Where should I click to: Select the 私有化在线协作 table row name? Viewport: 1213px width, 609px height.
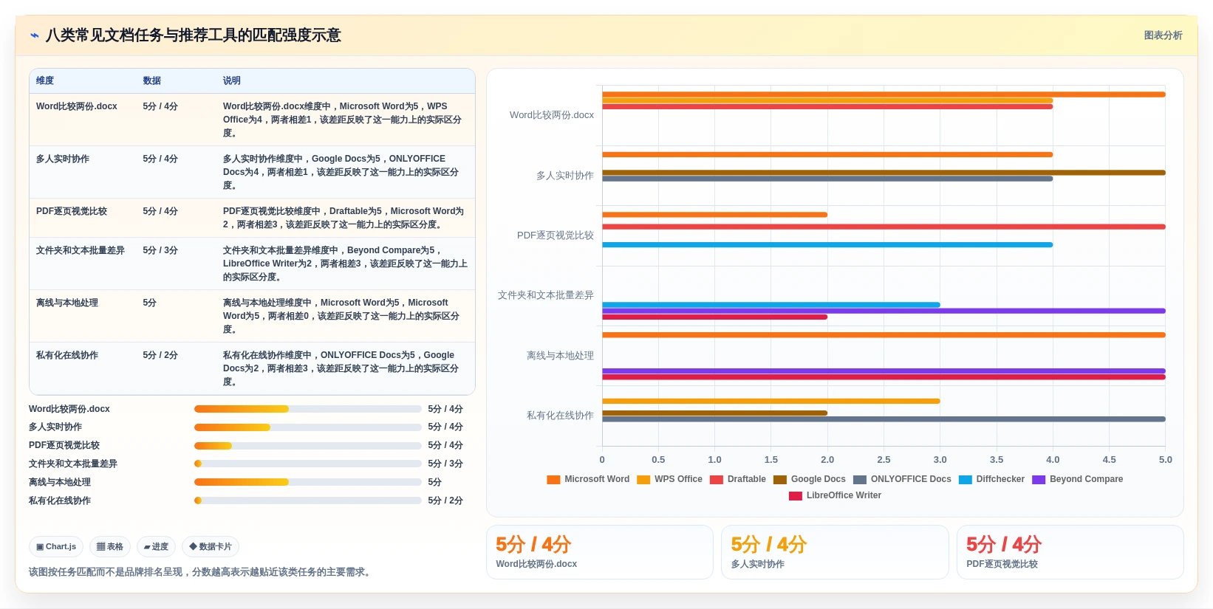67,355
